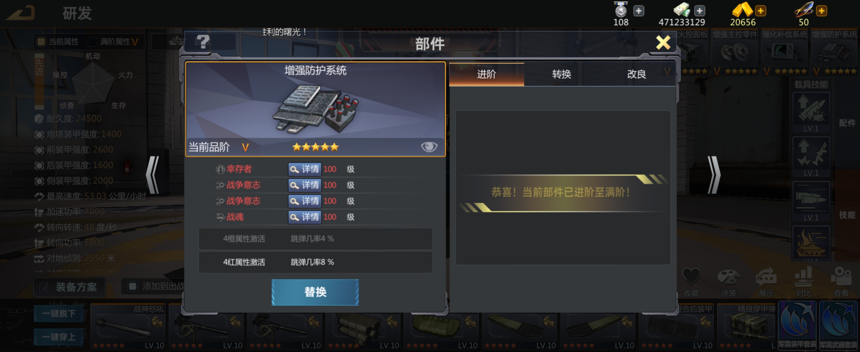Toggle the eye preview icon
Viewport: 860px width, 352px height.
click(x=429, y=147)
